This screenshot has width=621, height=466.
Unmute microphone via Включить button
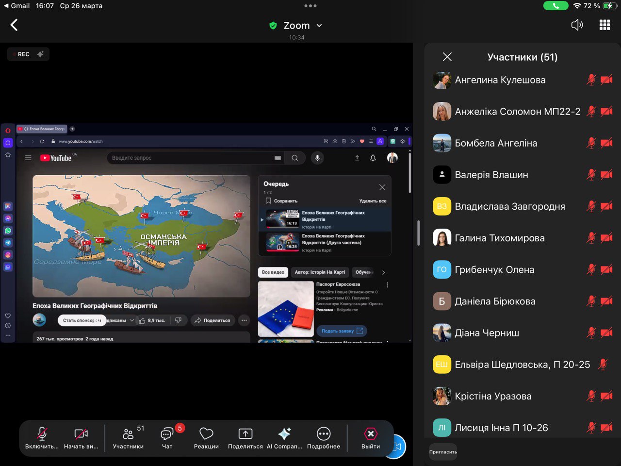pyautogui.click(x=42, y=437)
